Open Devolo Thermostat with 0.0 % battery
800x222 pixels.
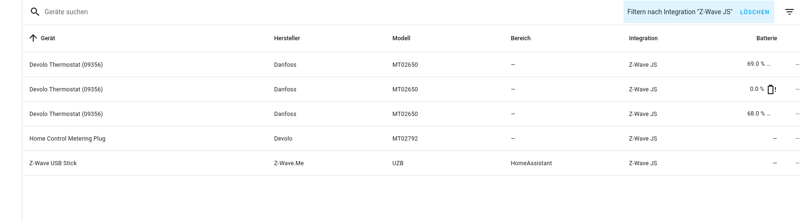[66, 89]
